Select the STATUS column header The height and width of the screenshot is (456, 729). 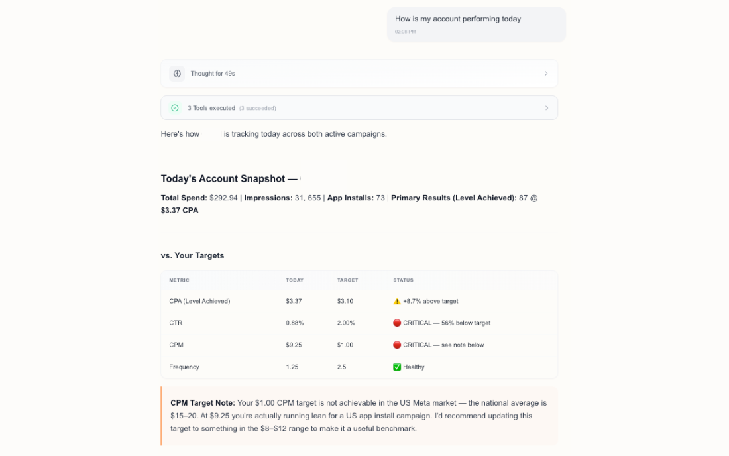(x=403, y=280)
